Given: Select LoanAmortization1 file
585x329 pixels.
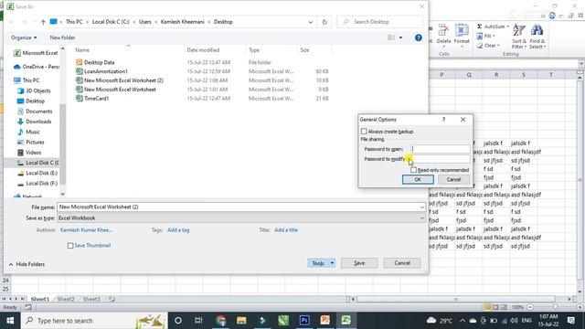Looking at the screenshot, I should pos(106,71).
